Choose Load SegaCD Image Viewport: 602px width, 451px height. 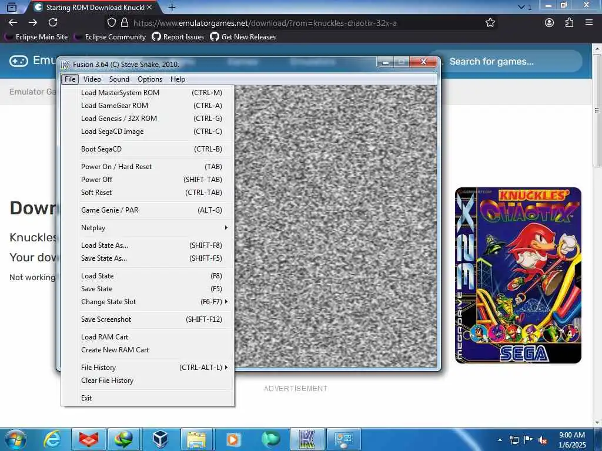coord(148,132)
